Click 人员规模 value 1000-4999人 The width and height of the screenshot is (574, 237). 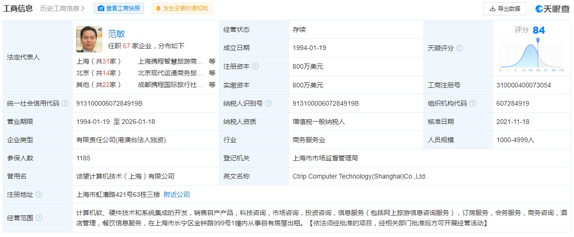pyautogui.click(x=515, y=140)
